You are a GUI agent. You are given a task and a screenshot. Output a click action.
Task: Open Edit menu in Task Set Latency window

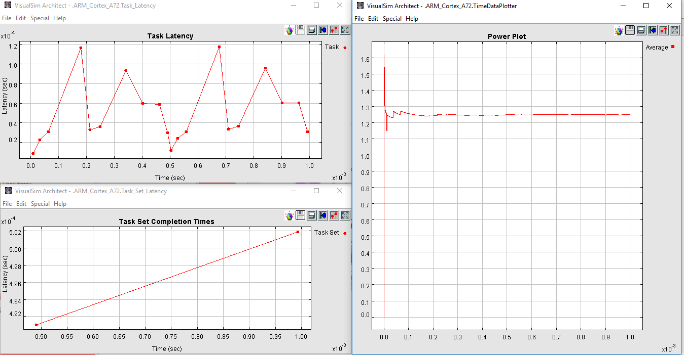[x=21, y=204]
